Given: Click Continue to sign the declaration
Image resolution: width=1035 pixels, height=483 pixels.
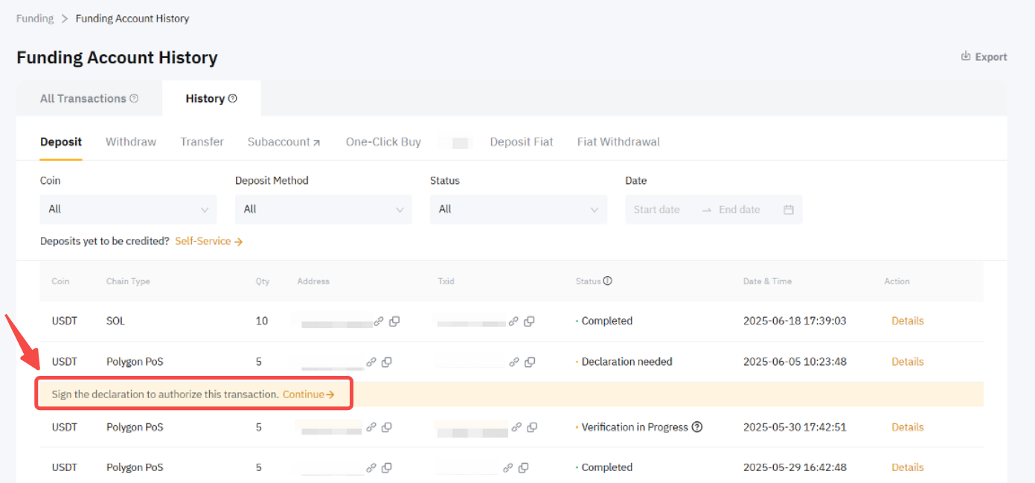Looking at the screenshot, I should 308,394.
